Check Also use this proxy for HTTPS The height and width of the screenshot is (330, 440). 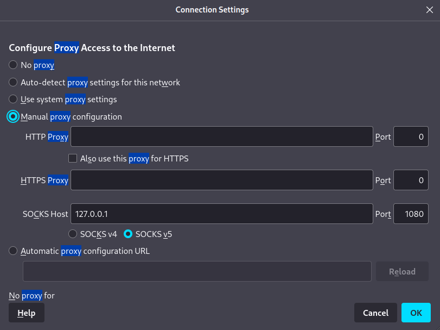click(73, 159)
